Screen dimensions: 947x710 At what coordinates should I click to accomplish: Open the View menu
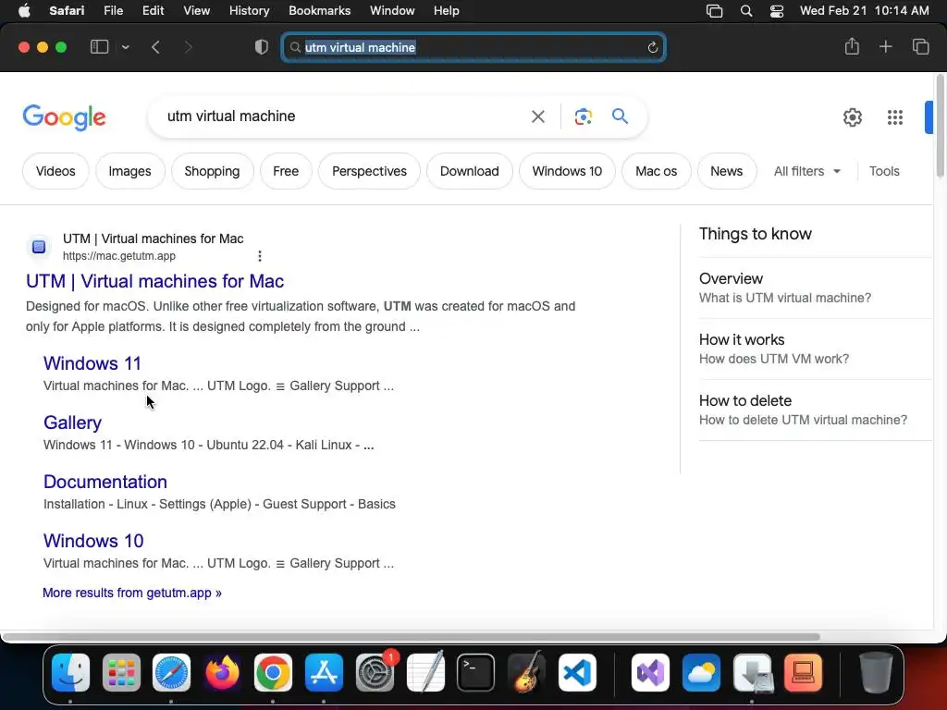[196, 11]
